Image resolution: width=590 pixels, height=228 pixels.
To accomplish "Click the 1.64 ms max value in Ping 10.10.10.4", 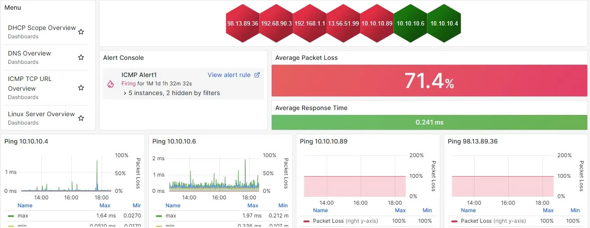I will (106, 216).
